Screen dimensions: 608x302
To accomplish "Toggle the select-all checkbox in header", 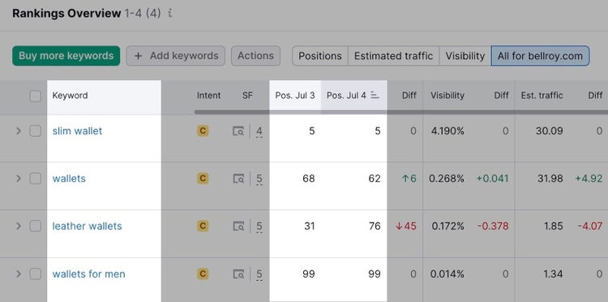I will 36,96.
